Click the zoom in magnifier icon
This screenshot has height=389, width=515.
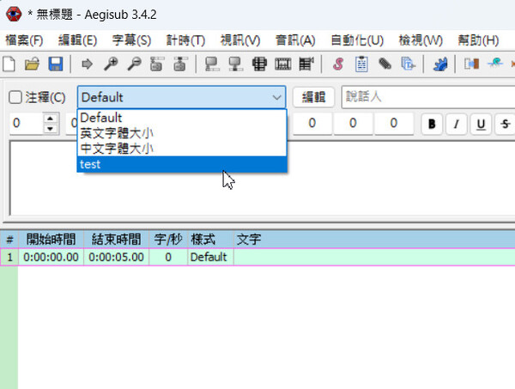[x=111, y=64]
